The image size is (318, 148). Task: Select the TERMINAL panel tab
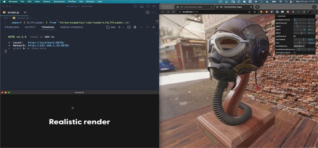pos(48,27)
